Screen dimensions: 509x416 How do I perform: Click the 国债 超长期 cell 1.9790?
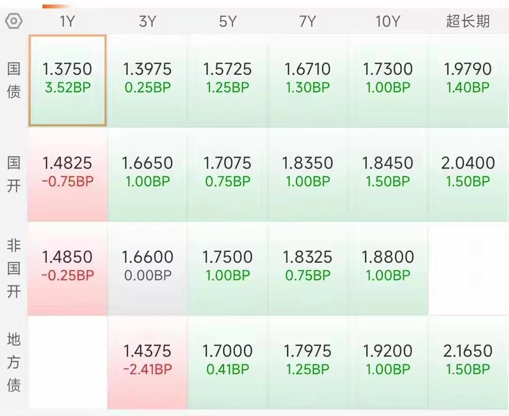468,81
